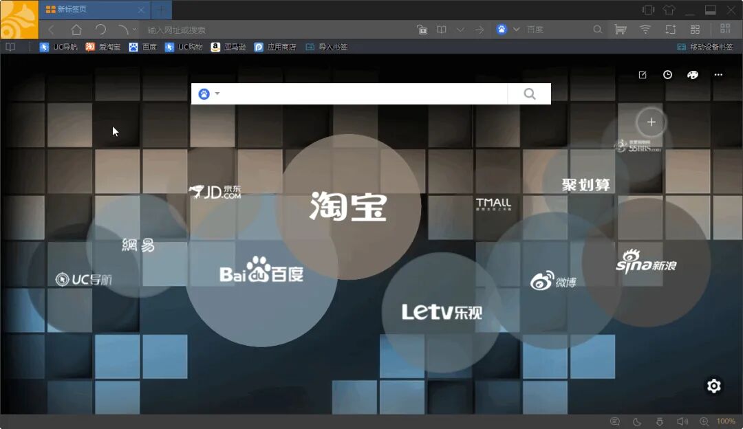Open 百度 bookmark in bookmarks bar
The height and width of the screenshot is (429, 743).
[x=142, y=47]
